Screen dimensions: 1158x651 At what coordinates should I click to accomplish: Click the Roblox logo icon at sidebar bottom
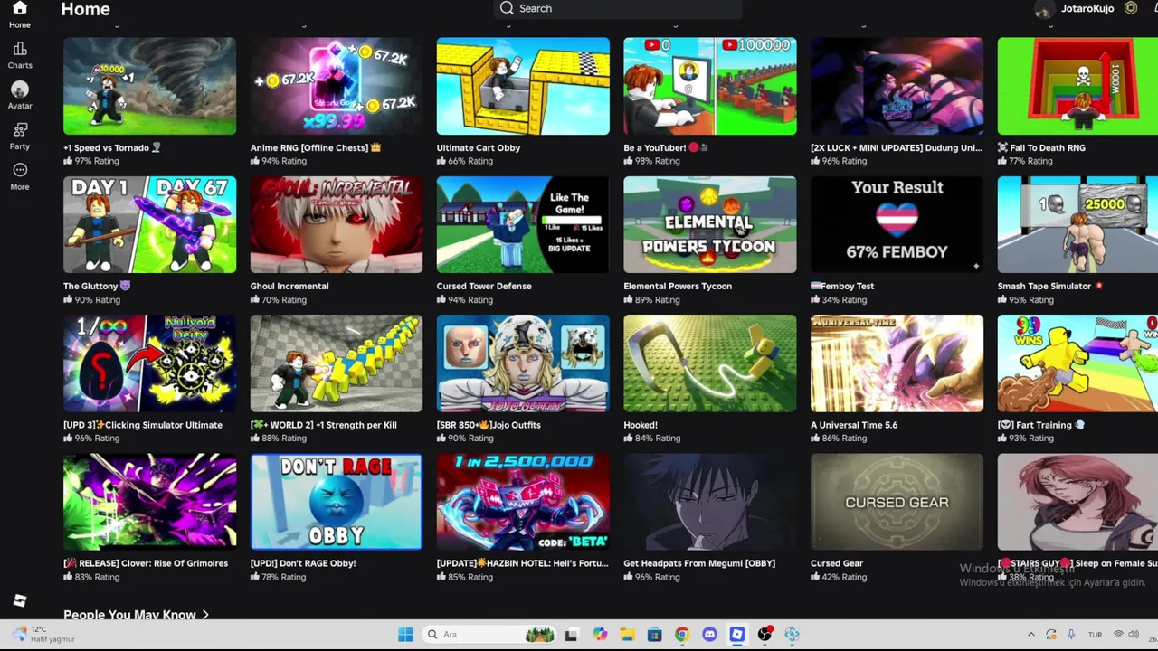coord(20,600)
